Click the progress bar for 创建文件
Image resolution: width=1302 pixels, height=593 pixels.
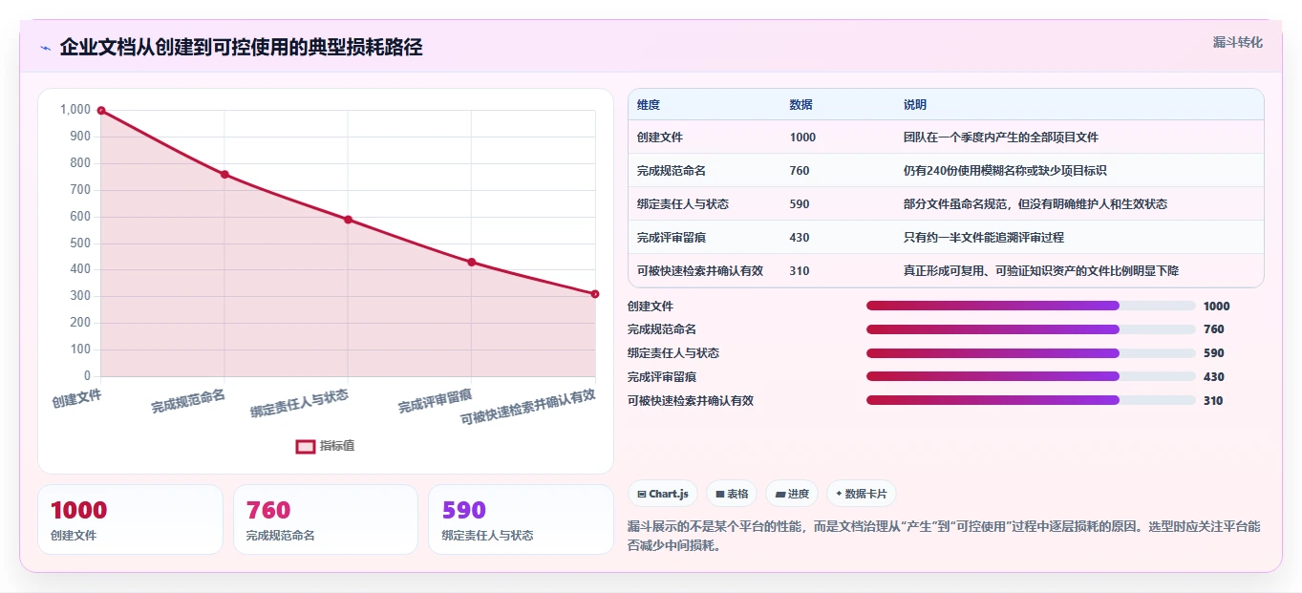pyautogui.click(x=1031, y=307)
